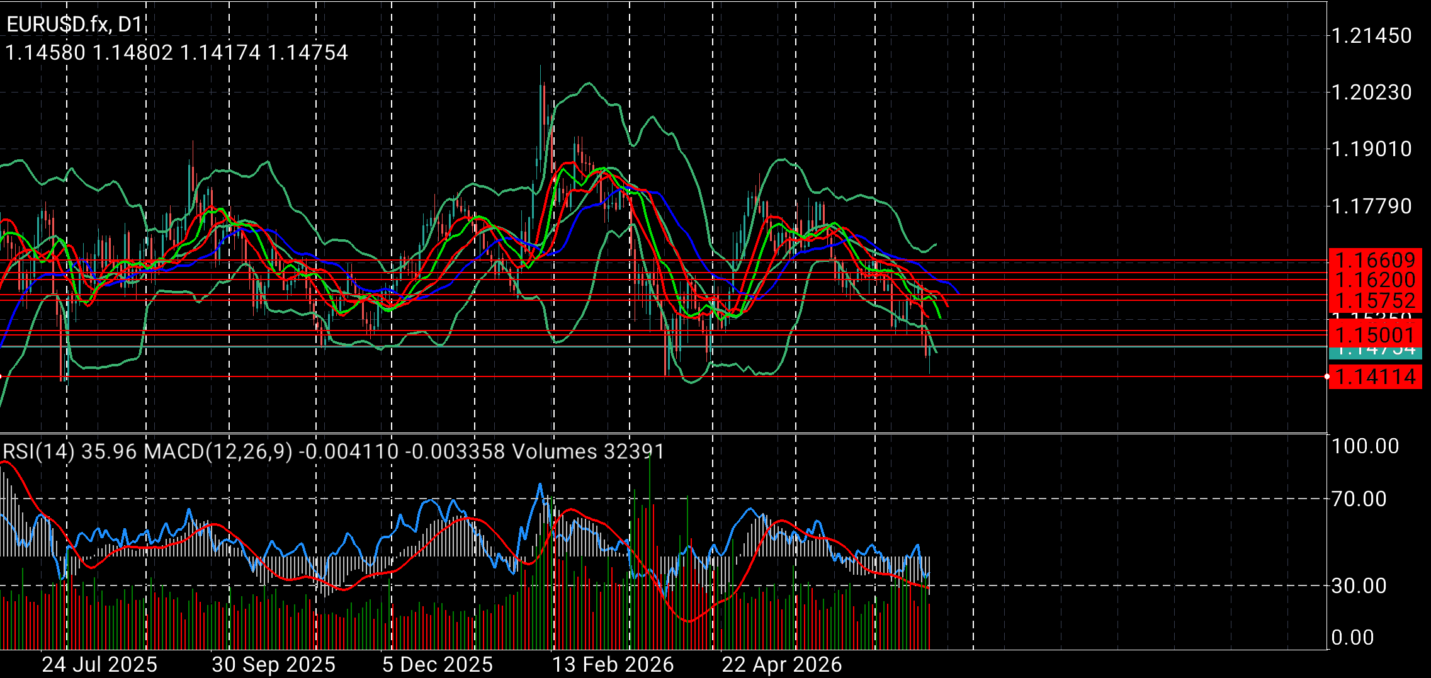This screenshot has height=678, width=1431.
Task: Tap the MACD(12,26,9) indicator label
Action: point(325,451)
